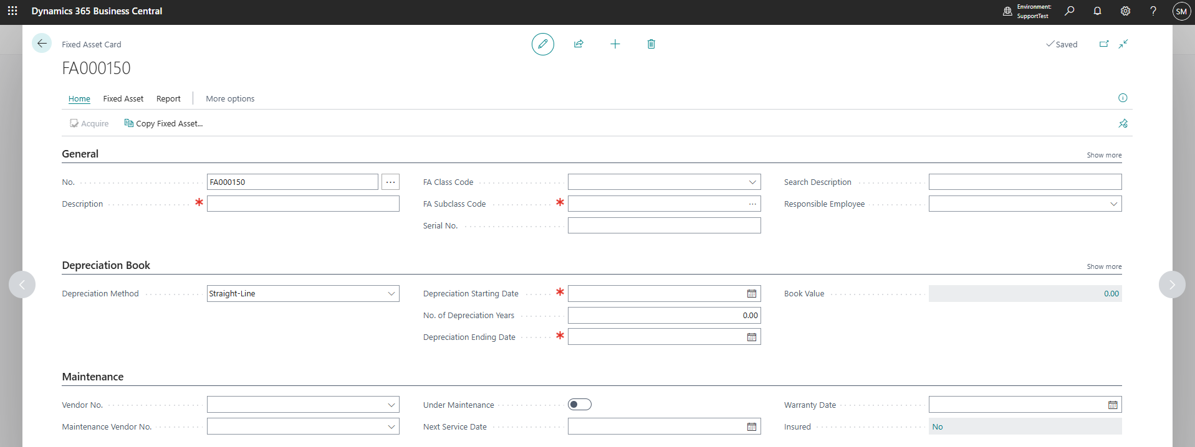Open the page in a new window
Screen dimensions: 1195x447
click(1104, 44)
